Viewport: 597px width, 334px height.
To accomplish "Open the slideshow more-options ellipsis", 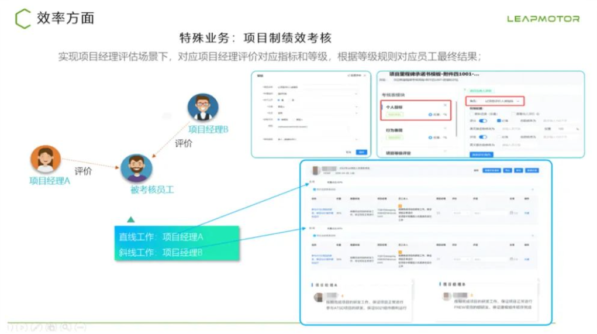I will 80,327.
